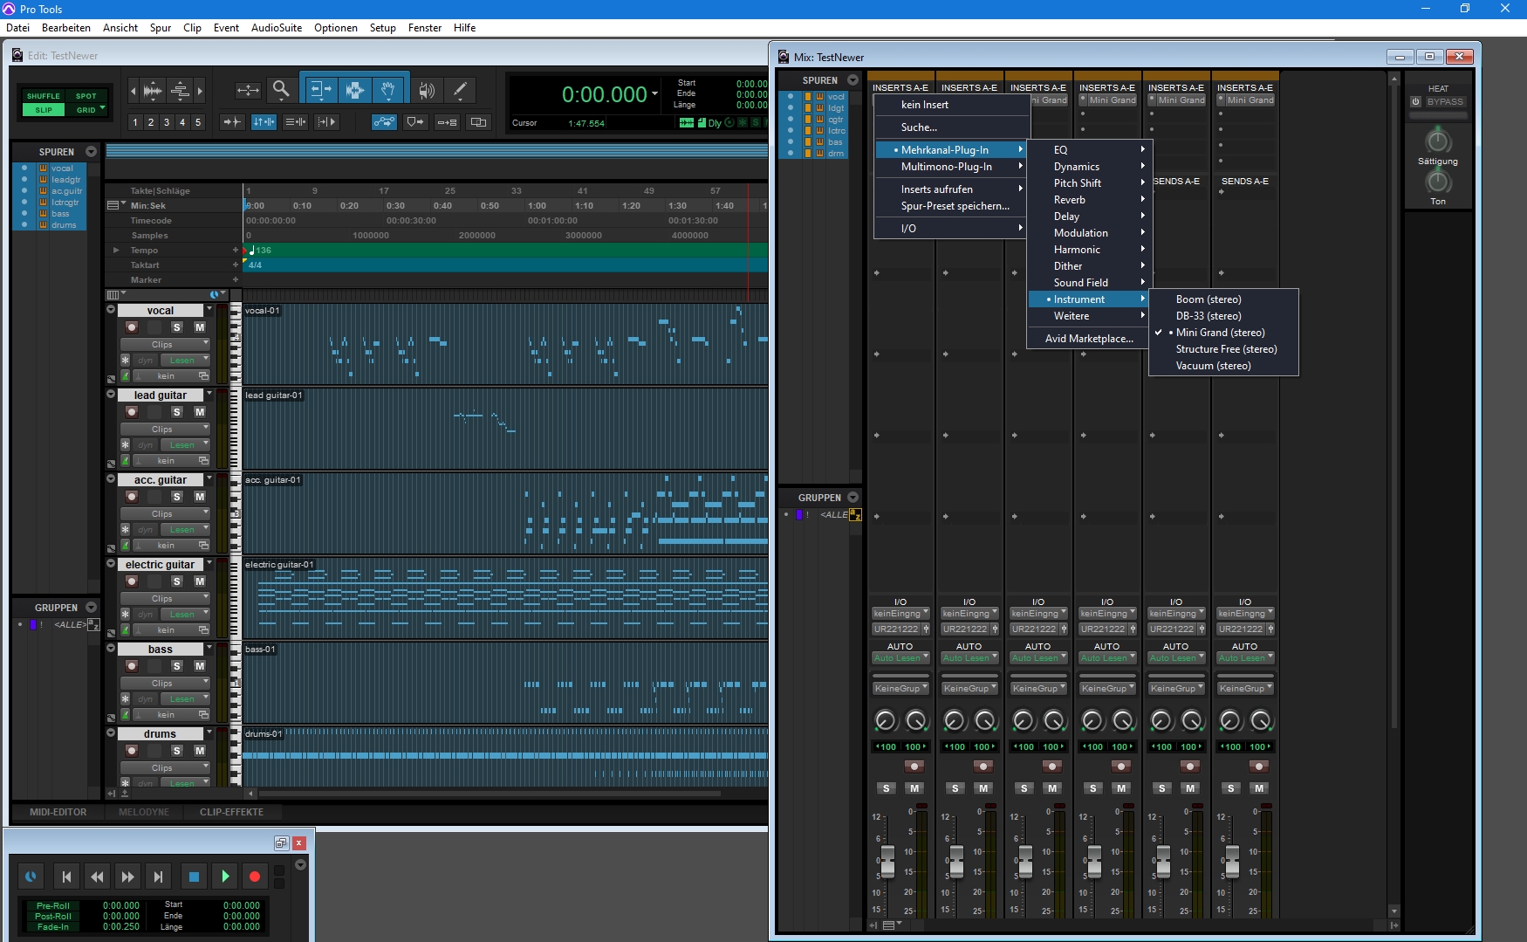Screen dimensions: 1527x942
Task: Open the Datei menu
Action: [x=17, y=28]
